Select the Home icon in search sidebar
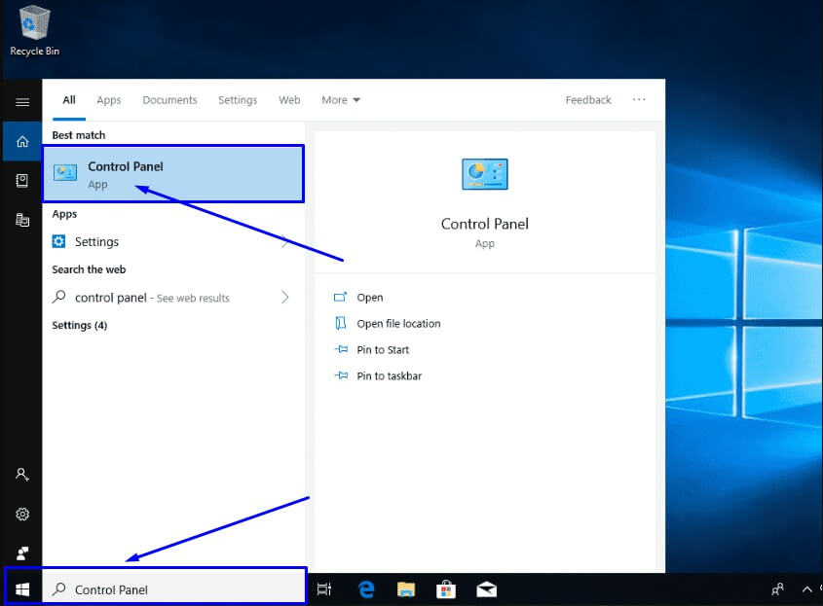 (22, 141)
